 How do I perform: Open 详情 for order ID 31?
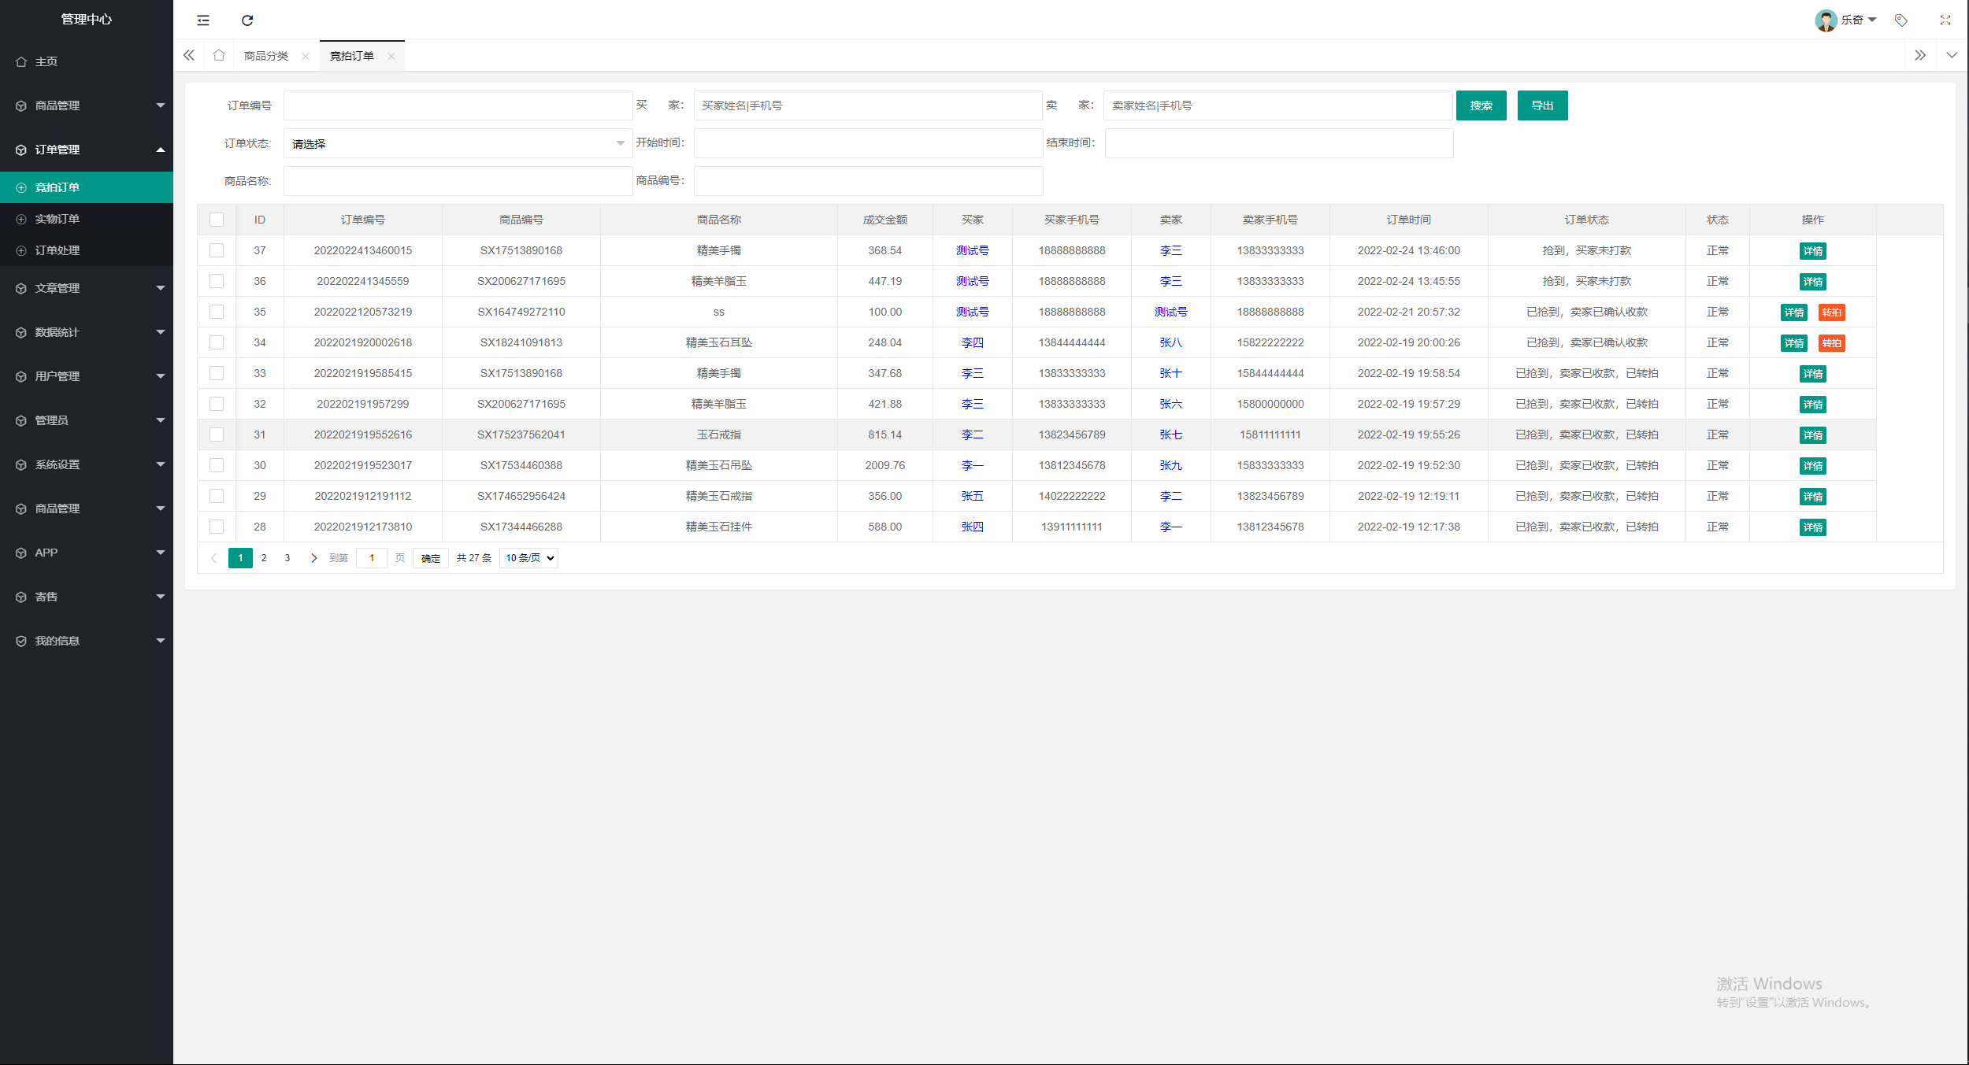(1813, 435)
